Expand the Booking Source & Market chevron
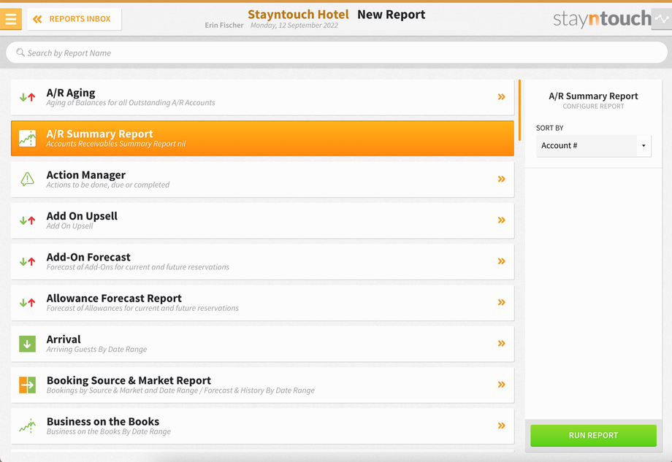This screenshot has width=672, height=462. tap(501, 385)
